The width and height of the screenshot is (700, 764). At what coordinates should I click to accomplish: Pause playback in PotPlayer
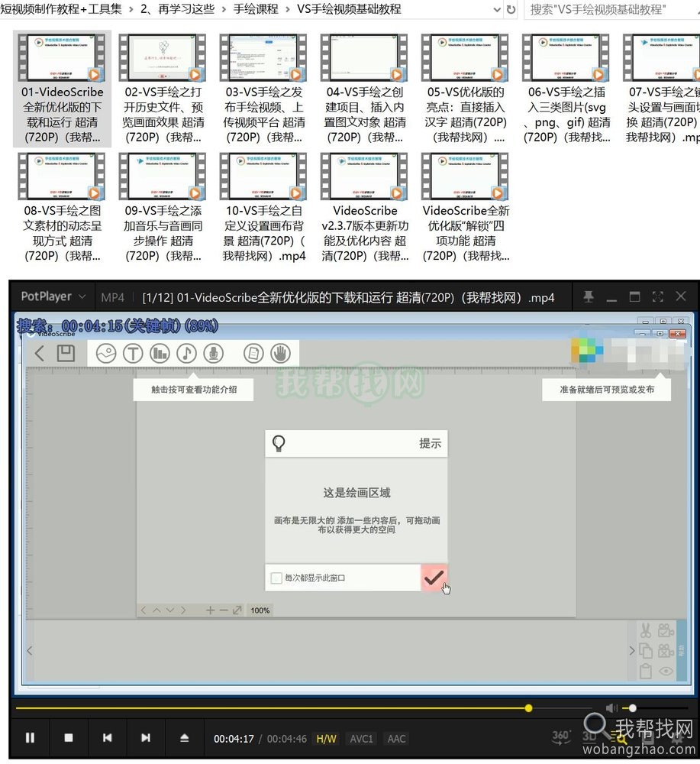click(30, 738)
